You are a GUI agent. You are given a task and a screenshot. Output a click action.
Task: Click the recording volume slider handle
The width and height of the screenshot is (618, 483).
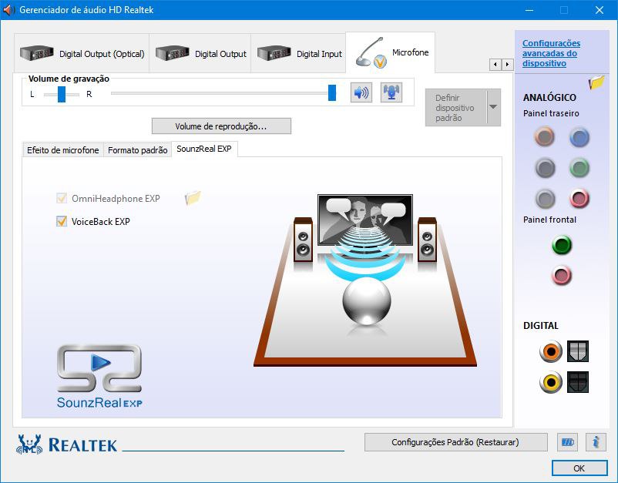coord(332,93)
